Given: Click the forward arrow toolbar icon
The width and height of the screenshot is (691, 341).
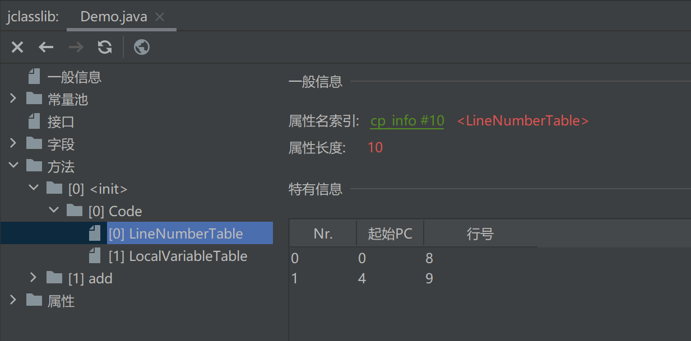Looking at the screenshot, I should 76,48.
